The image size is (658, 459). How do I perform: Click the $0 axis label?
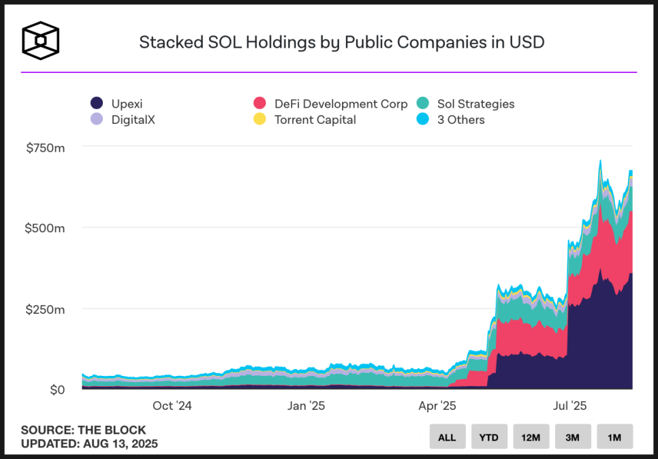tap(57, 390)
